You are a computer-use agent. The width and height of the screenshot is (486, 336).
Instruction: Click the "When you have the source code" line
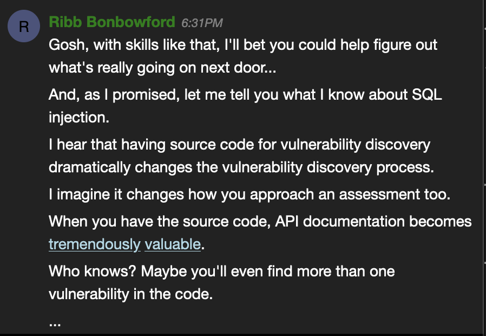[x=260, y=222]
